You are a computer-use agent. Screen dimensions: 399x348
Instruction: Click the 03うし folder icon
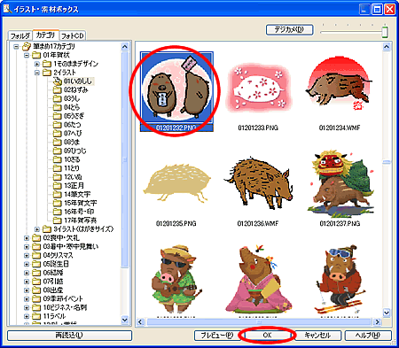click(58, 98)
